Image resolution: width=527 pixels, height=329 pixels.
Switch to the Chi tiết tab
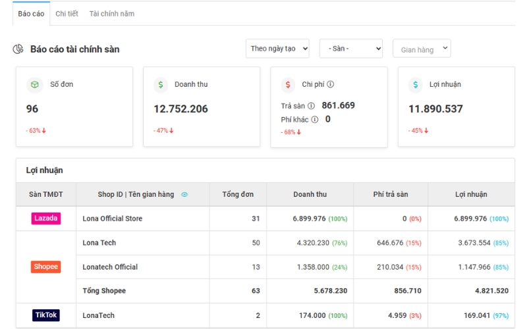tap(67, 14)
